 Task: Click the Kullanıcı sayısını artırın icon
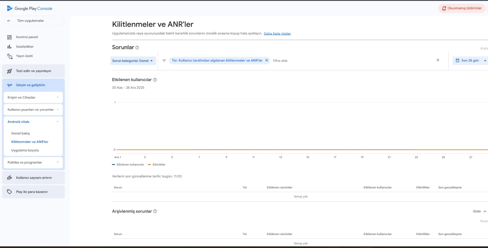coord(9,178)
